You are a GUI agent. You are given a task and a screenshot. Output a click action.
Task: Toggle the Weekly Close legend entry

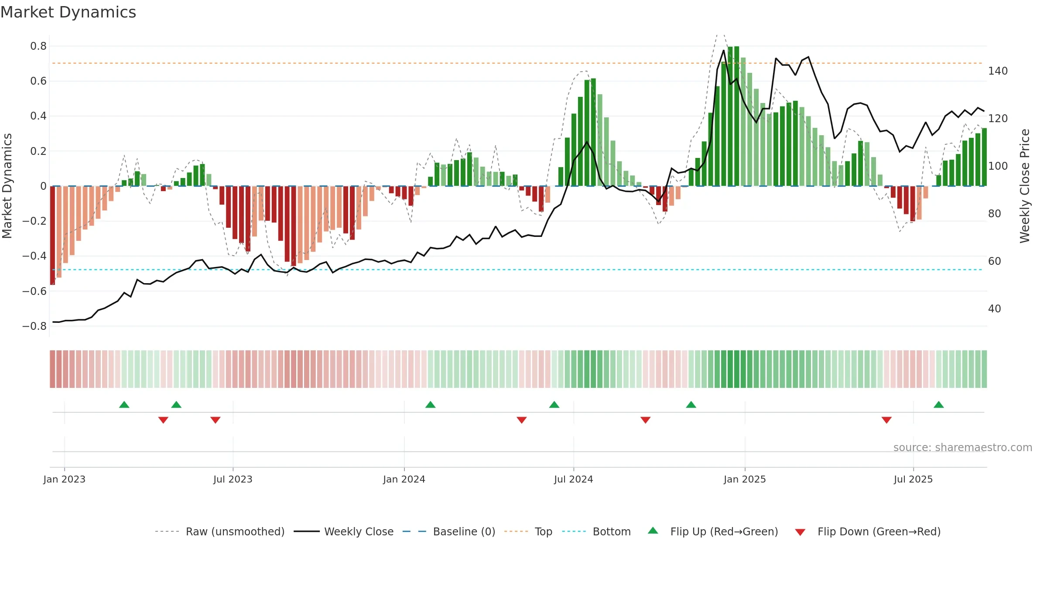click(344, 531)
